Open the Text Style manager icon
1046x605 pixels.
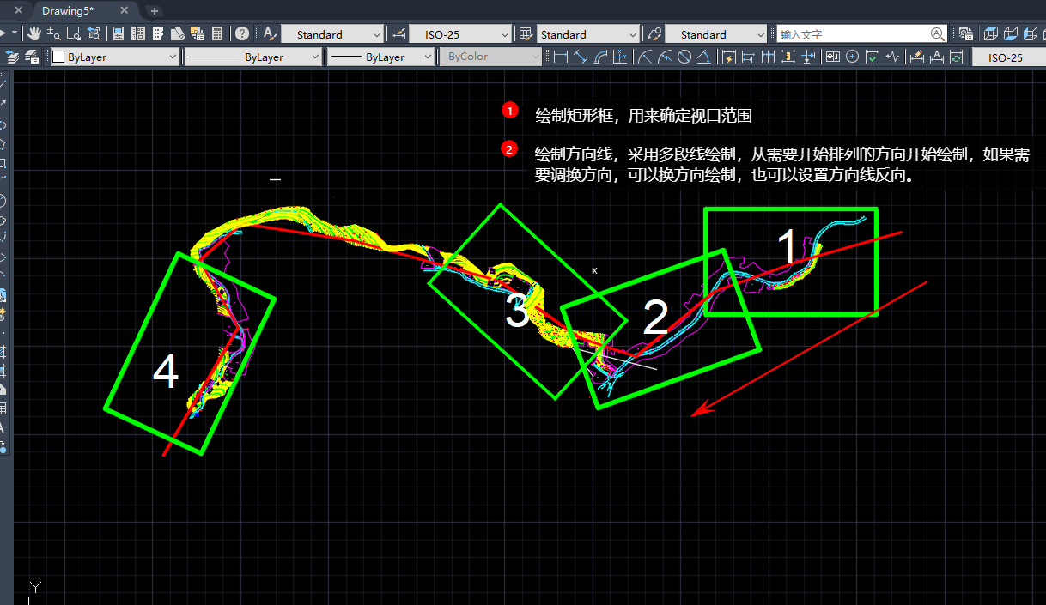coord(269,34)
